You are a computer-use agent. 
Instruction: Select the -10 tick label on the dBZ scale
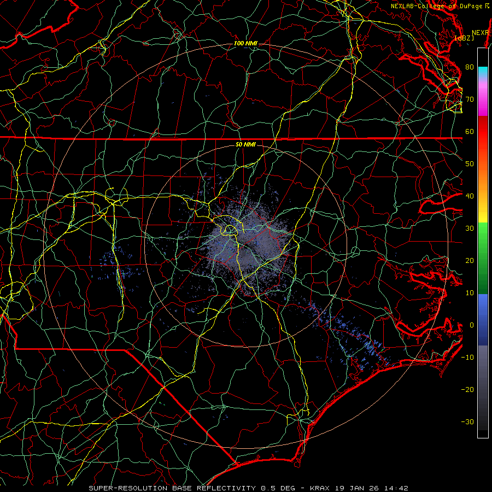[467, 358]
